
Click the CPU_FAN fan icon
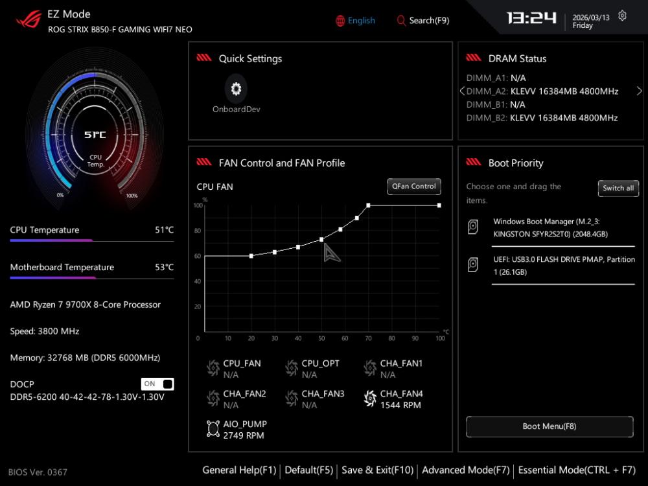pos(213,369)
